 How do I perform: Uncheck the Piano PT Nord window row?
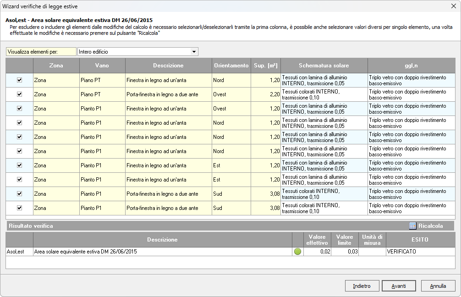[19, 80]
